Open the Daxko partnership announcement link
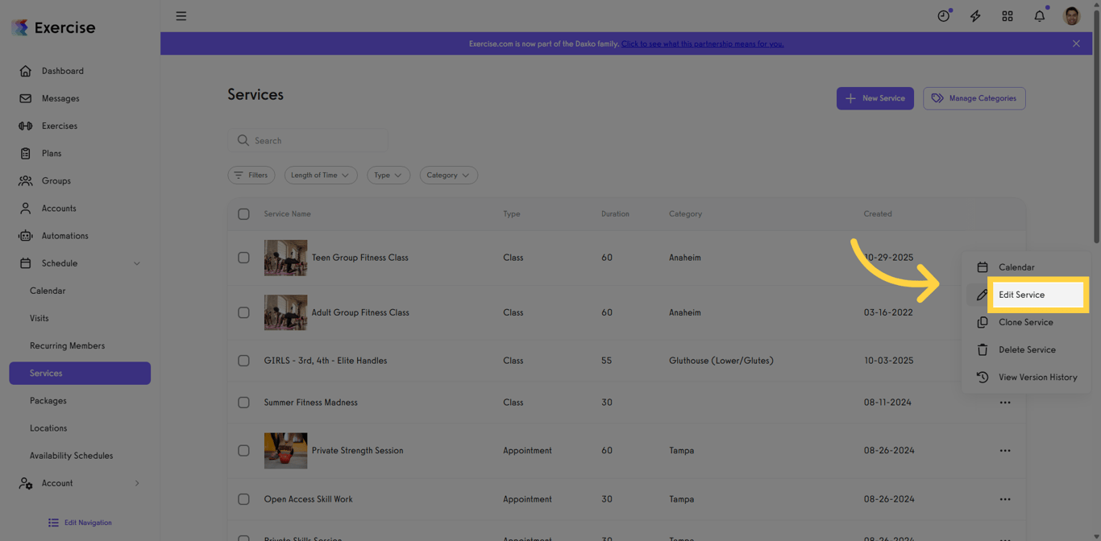Image resolution: width=1101 pixels, height=541 pixels. [x=702, y=43]
